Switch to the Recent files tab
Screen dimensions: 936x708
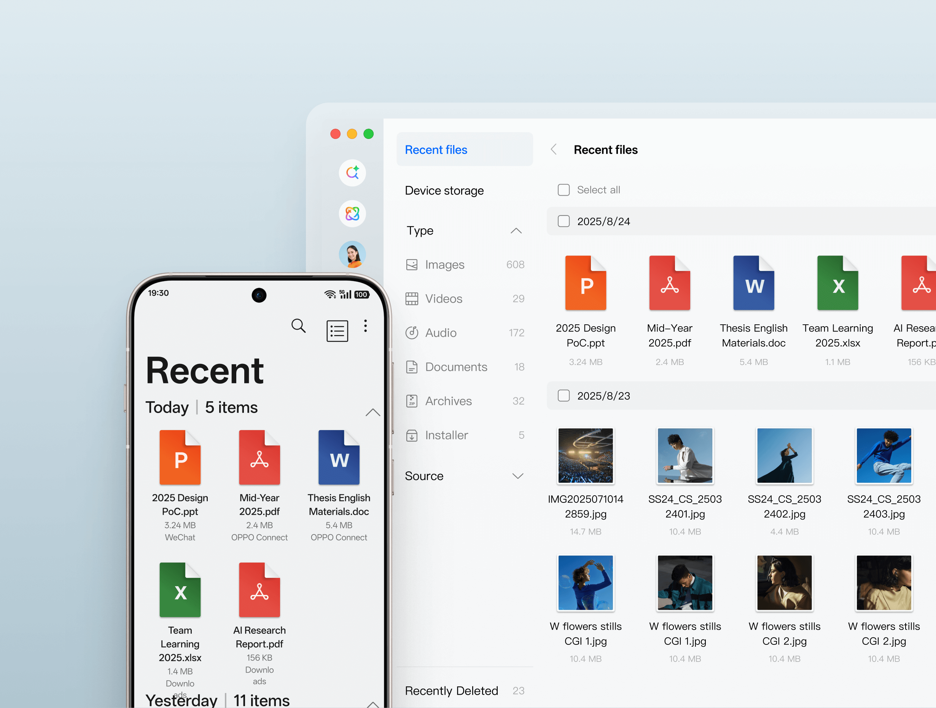(x=436, y=150)
